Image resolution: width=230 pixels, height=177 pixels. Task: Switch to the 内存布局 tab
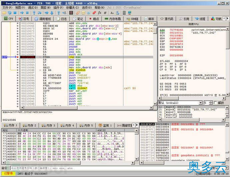(x=113, y=19)
